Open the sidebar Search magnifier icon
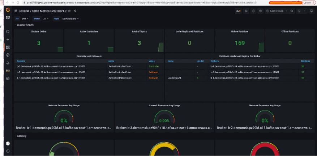 pyautogui.click(x=8, y=32)
